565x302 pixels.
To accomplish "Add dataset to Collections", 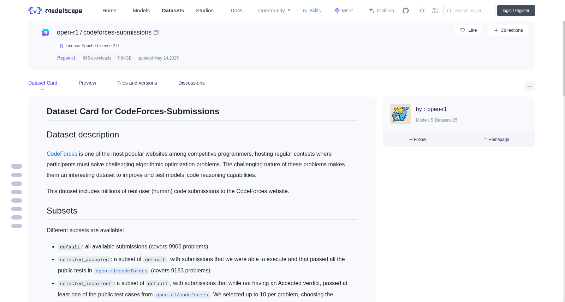I will pos(508,30).
